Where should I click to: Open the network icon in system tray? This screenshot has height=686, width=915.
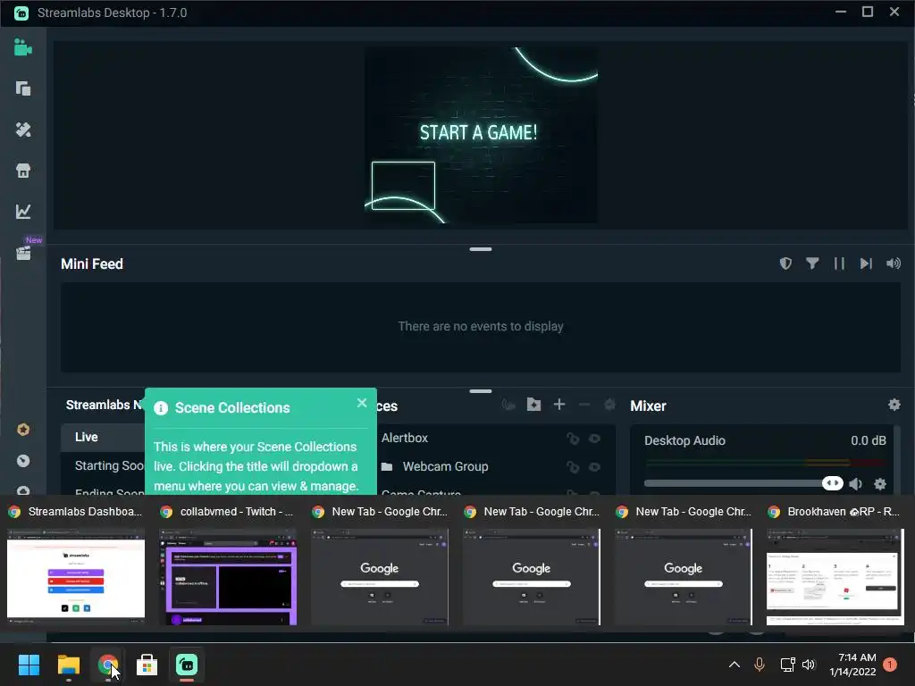coord(787,665)
